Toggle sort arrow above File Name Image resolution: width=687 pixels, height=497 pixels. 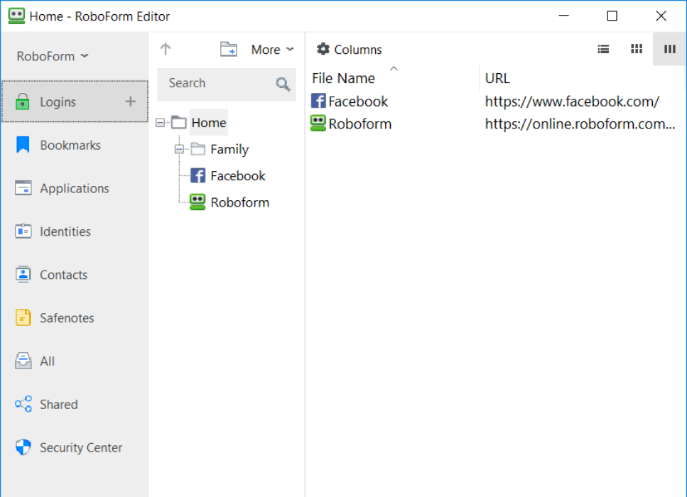click(x=394, y=68)
